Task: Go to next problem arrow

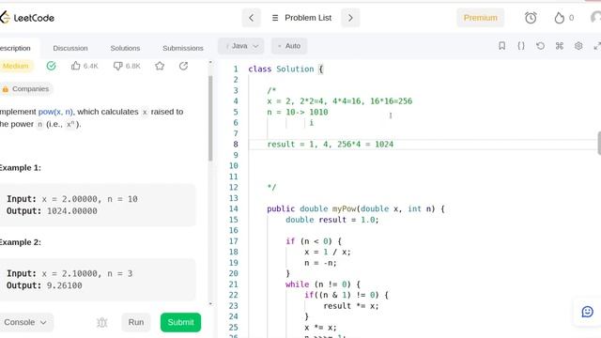Action: tap(350, 18)
